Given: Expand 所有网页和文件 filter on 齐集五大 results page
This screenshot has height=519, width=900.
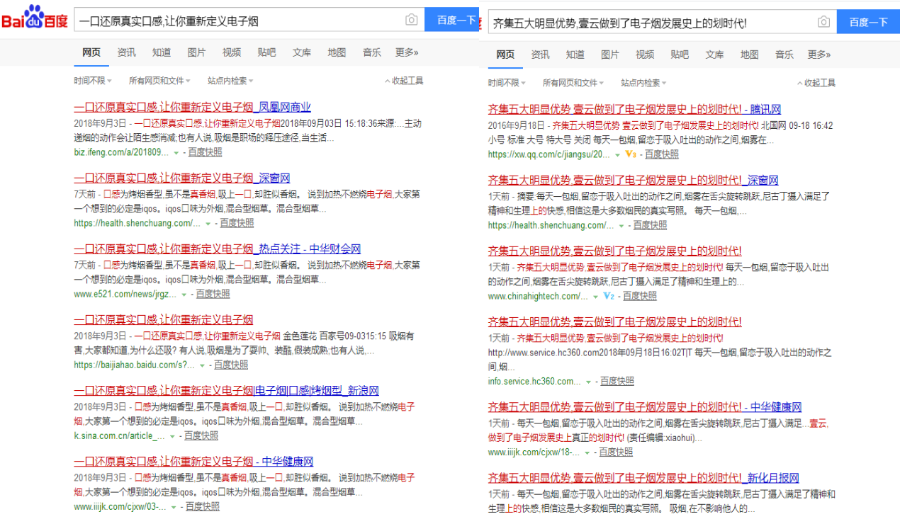Looking at the screenshot, I should click(573, 83).
